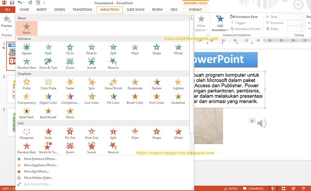This screenshot has width=311, height=191.
Task: Open the Effect Options dropdown
Action: 201,23
